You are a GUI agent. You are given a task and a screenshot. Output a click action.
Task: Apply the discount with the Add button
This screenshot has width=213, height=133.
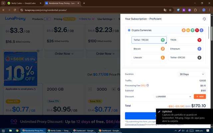click(200, 96)
